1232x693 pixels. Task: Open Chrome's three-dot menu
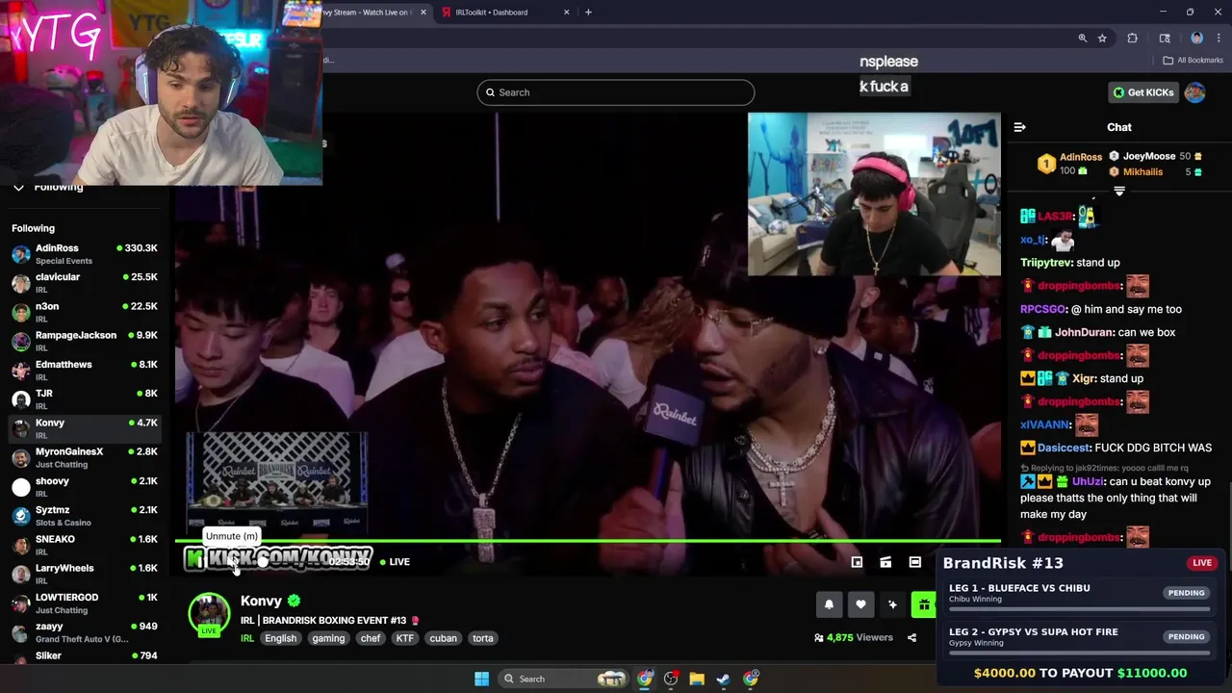coord(1218,38)
